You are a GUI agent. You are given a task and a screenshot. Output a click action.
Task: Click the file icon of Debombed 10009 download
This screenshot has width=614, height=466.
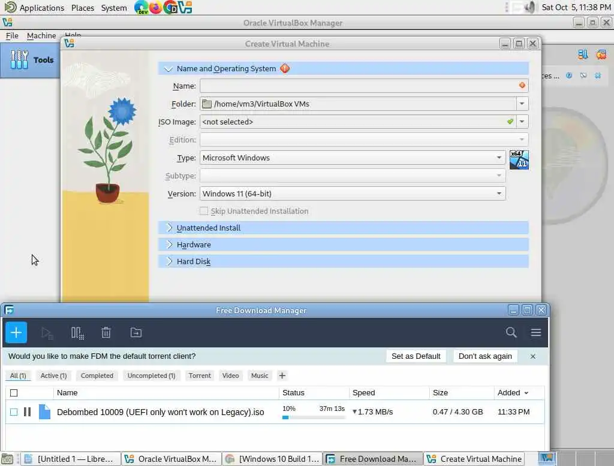click(x=44, y=411)
